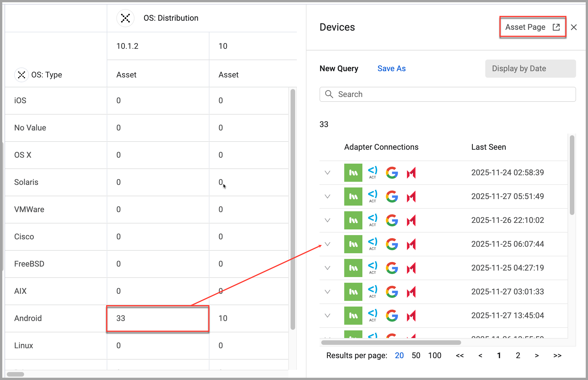
Task: Close the Devices panel with the X
Action: 574,27
